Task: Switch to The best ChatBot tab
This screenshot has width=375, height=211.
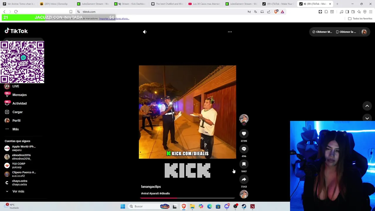Action: [167, 4]
